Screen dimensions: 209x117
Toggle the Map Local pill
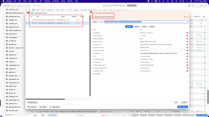coord(152,115)
